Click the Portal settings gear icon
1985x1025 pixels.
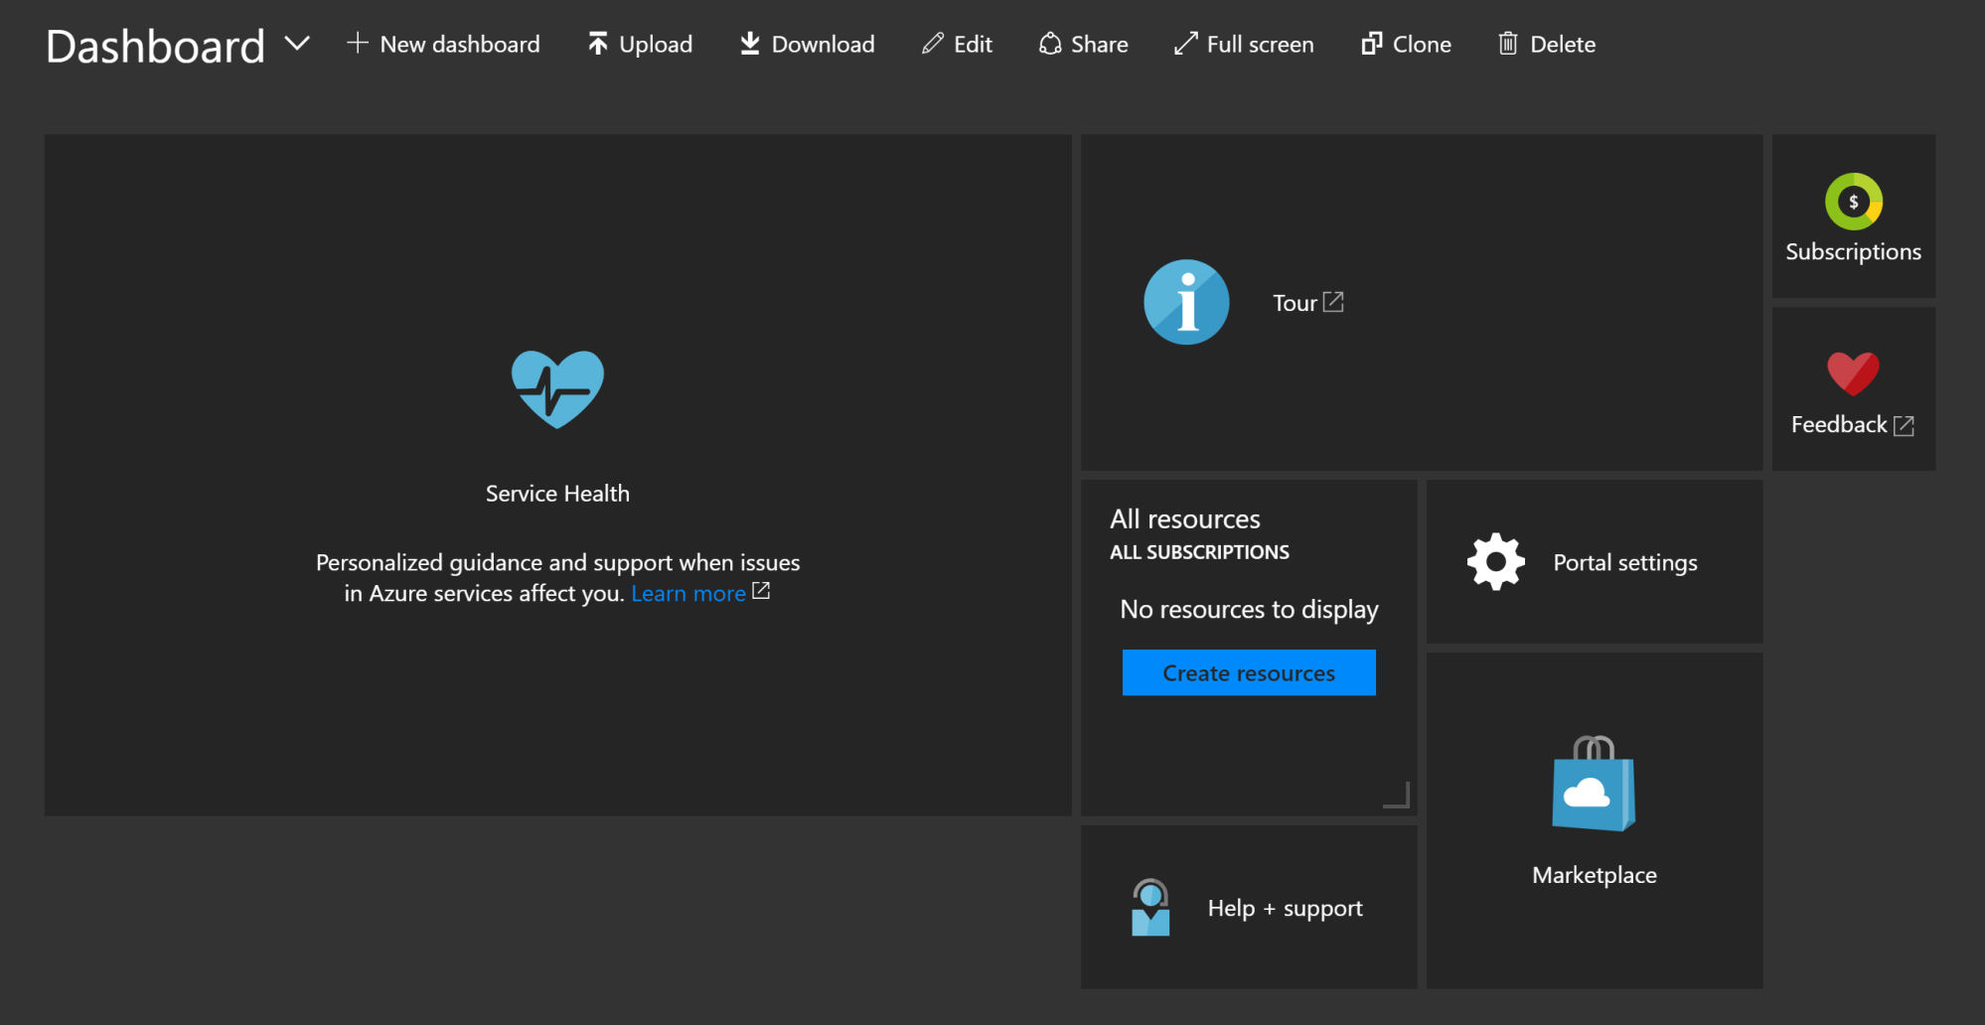(x=1496, y=562)
